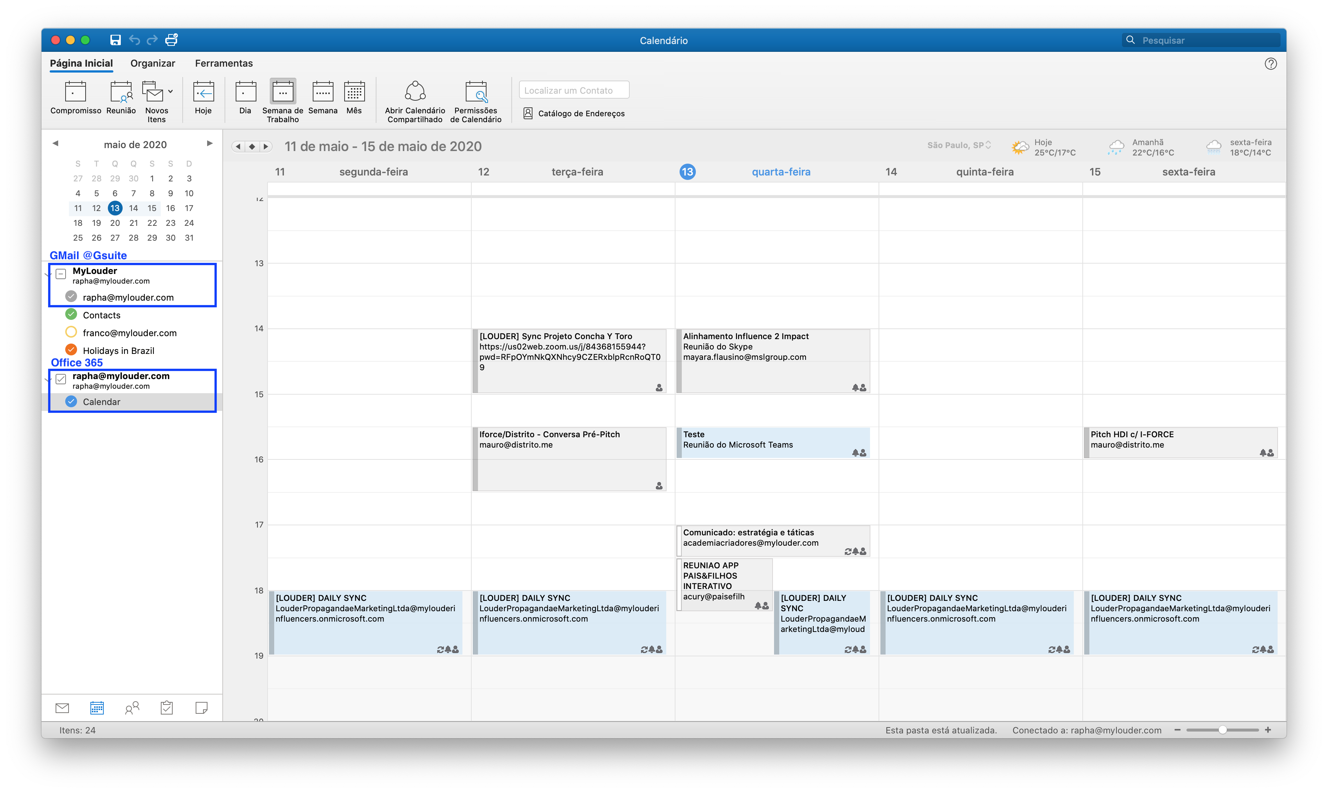Uncheck the Contacts calendar

pyautogui.click(x=71, y=315)
